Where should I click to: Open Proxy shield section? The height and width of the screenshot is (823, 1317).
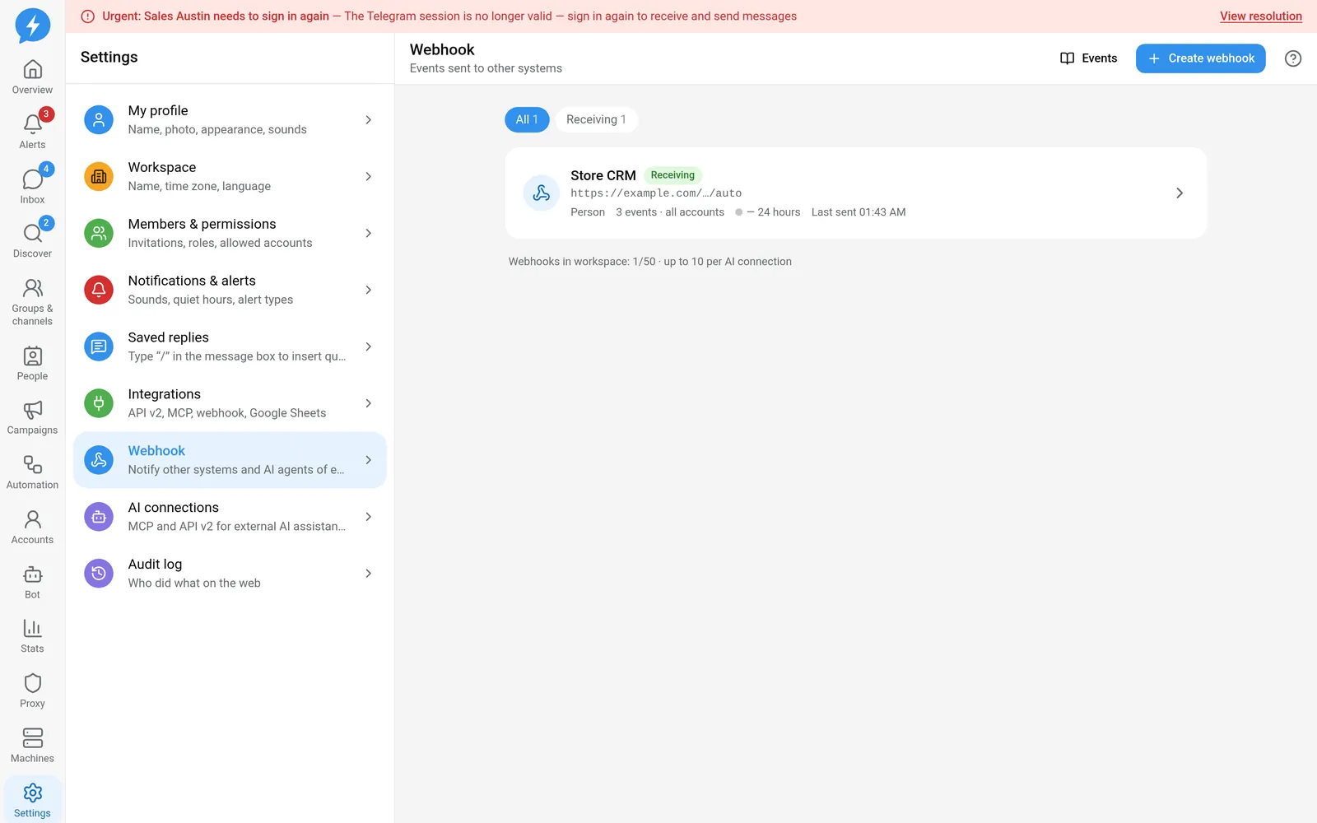[x=32, y=691]
